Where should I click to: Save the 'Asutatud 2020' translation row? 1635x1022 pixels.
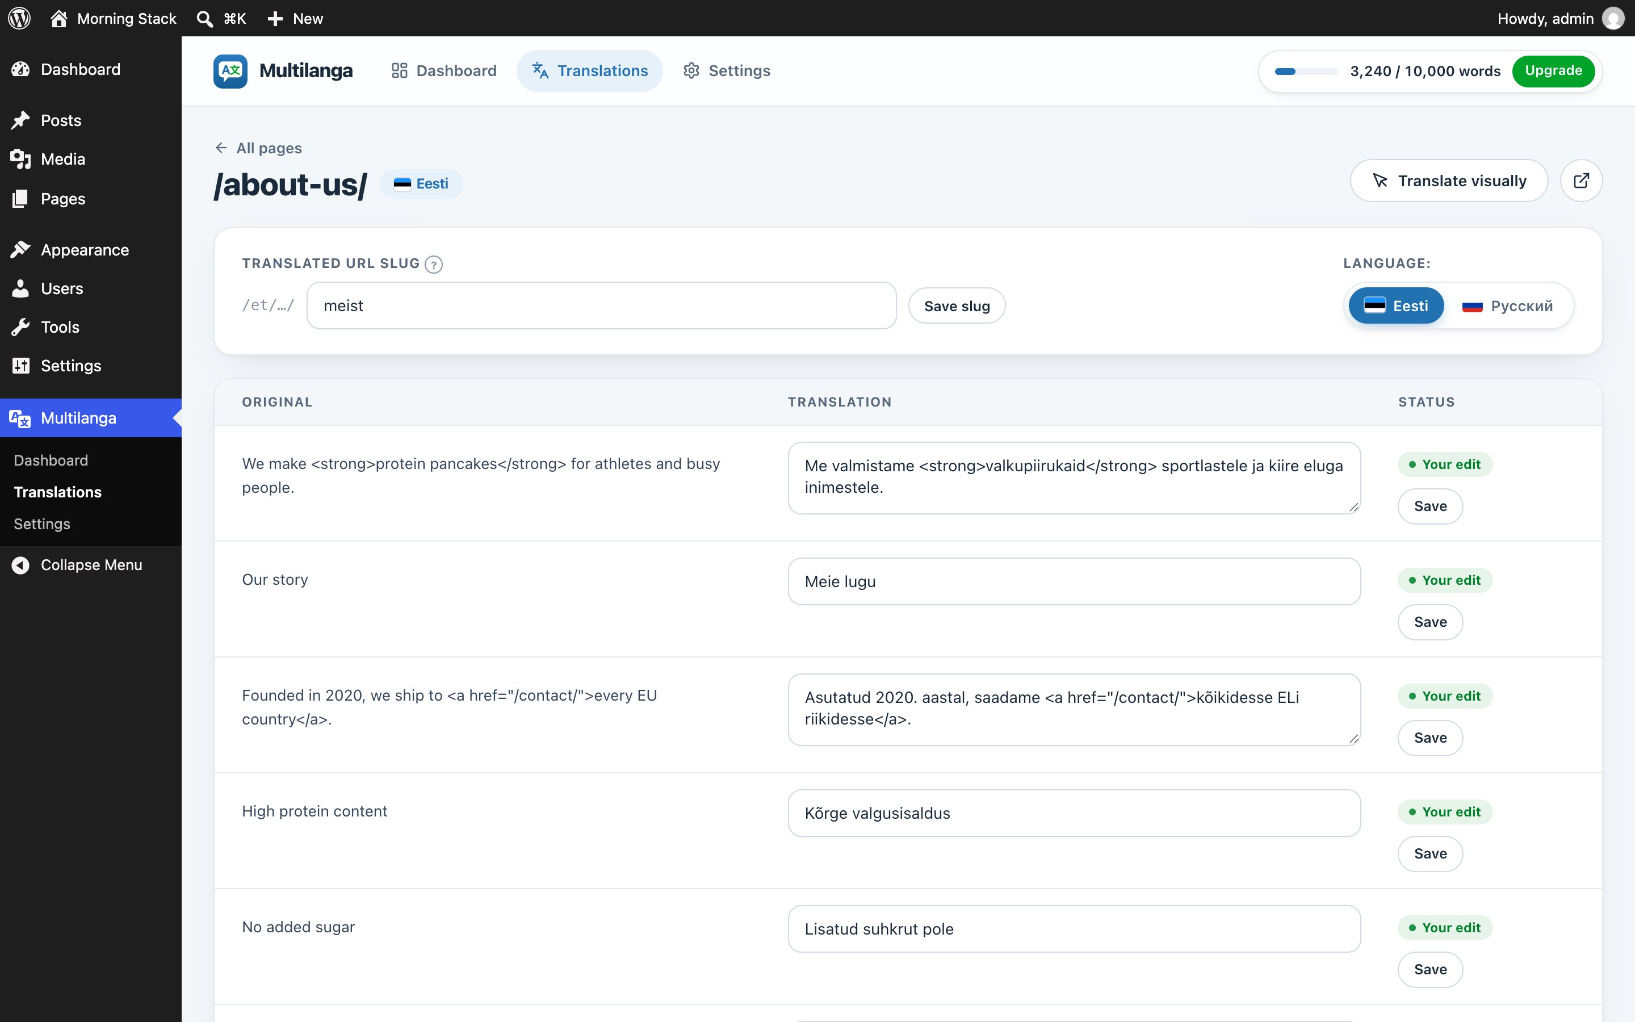1430,738
